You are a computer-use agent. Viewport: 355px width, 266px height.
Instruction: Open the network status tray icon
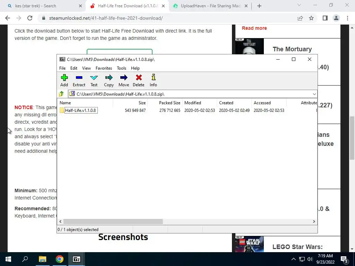click(302, 259)
